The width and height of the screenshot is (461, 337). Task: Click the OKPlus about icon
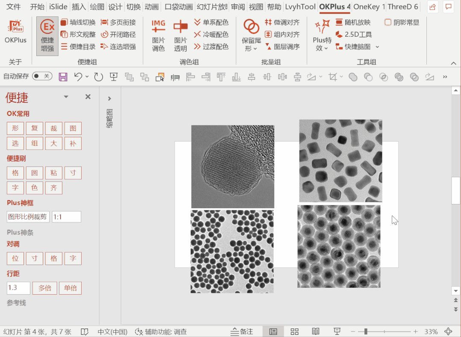click(x=15, y=32)
